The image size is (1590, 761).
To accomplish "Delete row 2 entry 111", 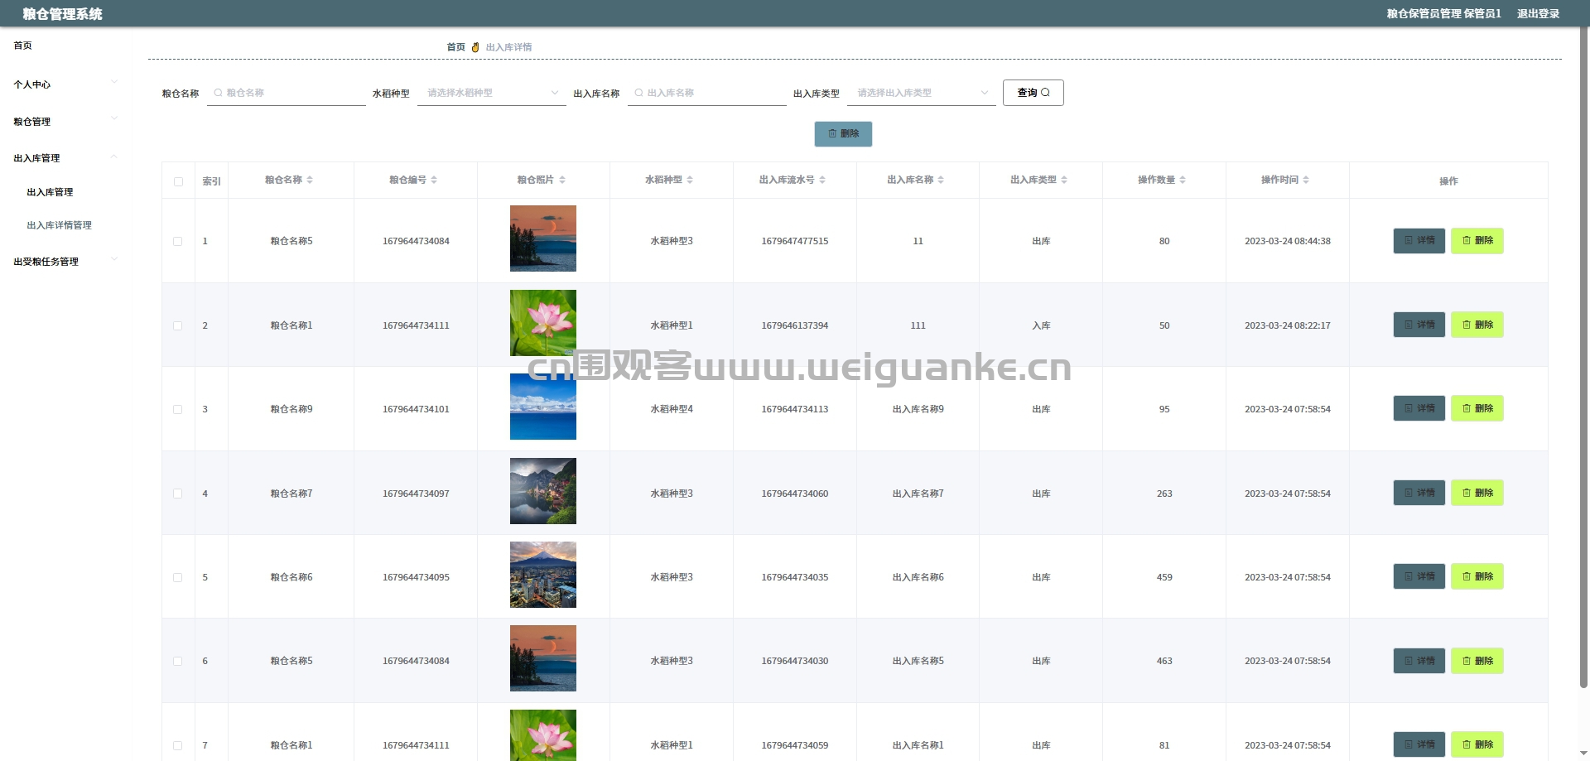I will tap(1477, 325).
